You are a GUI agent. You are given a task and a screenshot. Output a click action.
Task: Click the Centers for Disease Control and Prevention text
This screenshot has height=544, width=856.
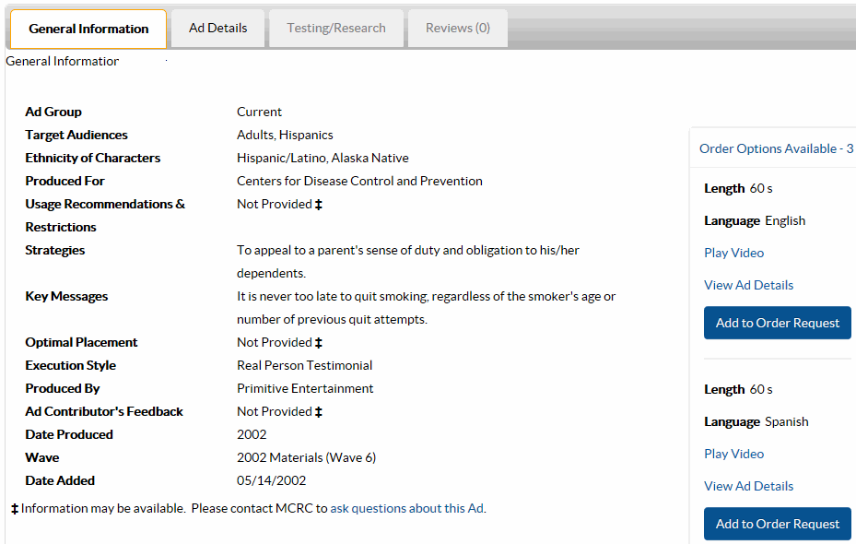tap(359, 181)
